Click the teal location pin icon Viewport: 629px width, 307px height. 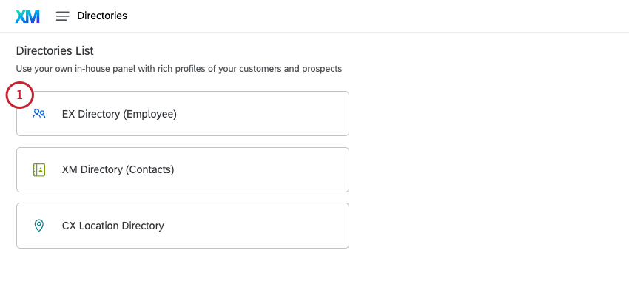coord(39,226)
